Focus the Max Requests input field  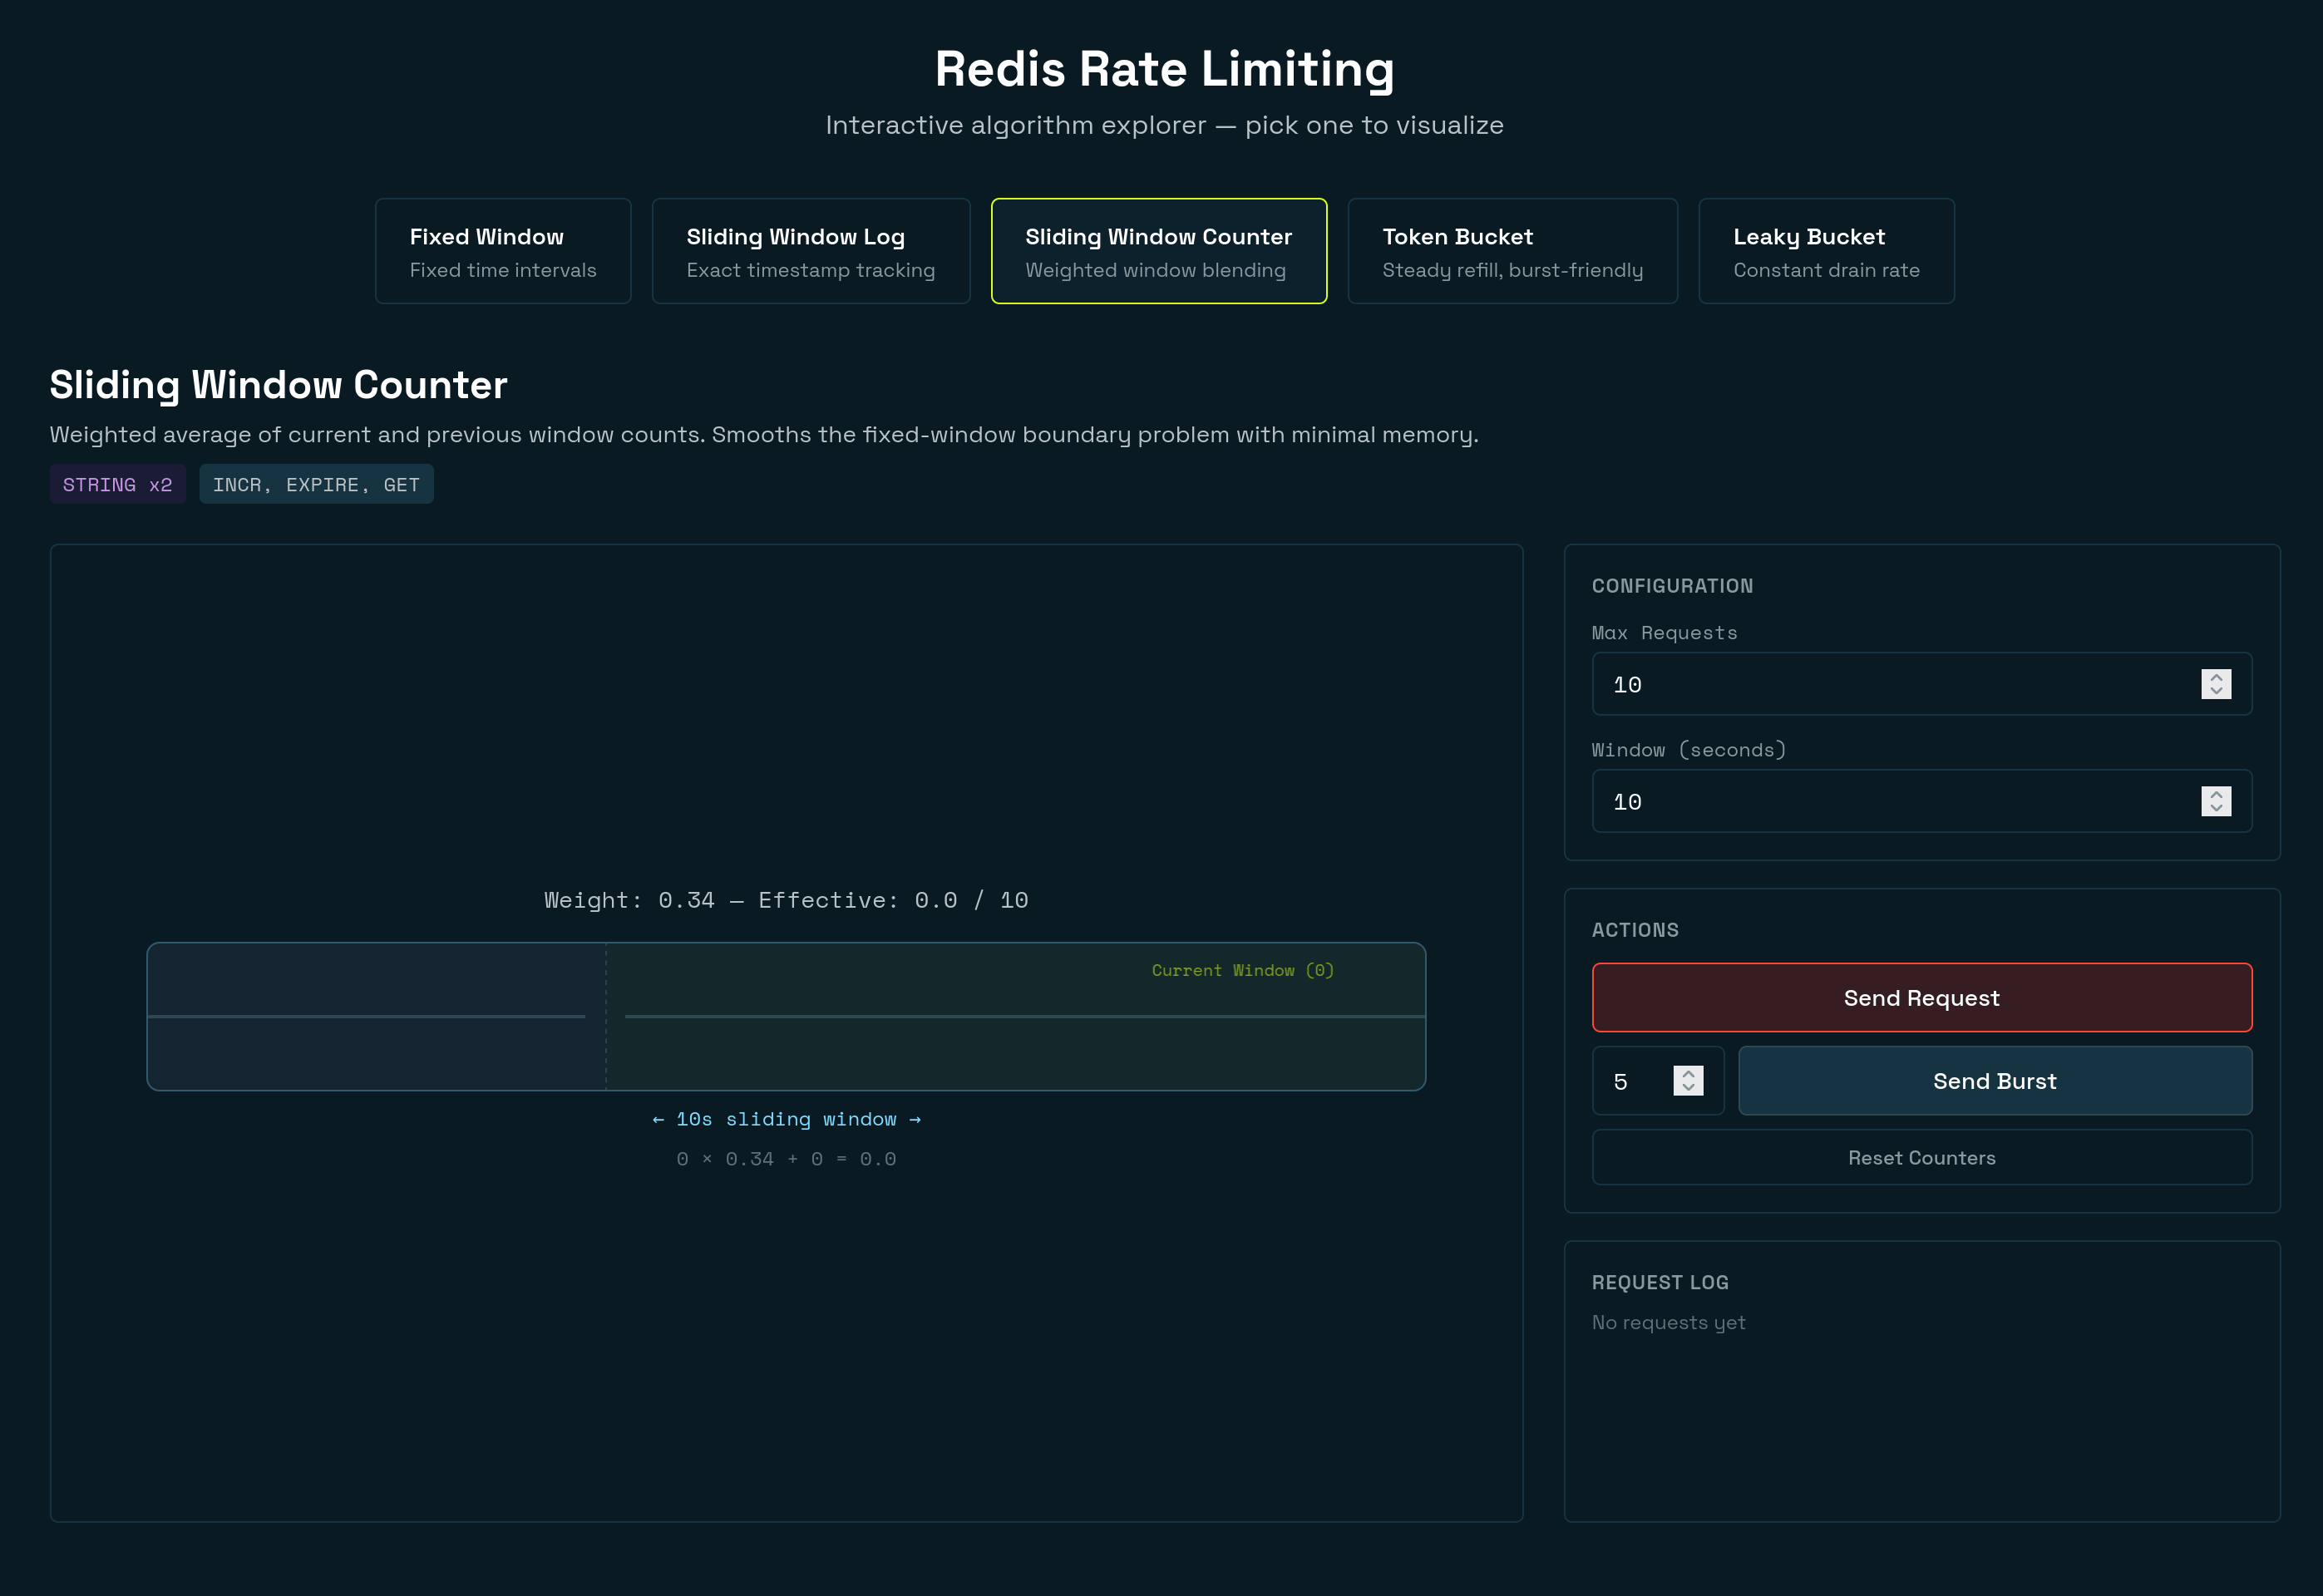(x=1880, y=684)
